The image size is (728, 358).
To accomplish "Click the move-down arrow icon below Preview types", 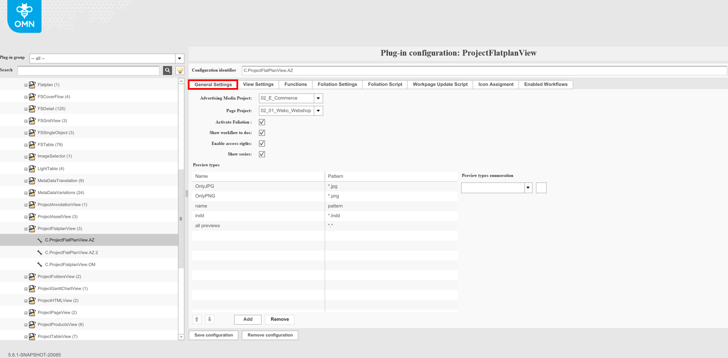I will point(210,319).
